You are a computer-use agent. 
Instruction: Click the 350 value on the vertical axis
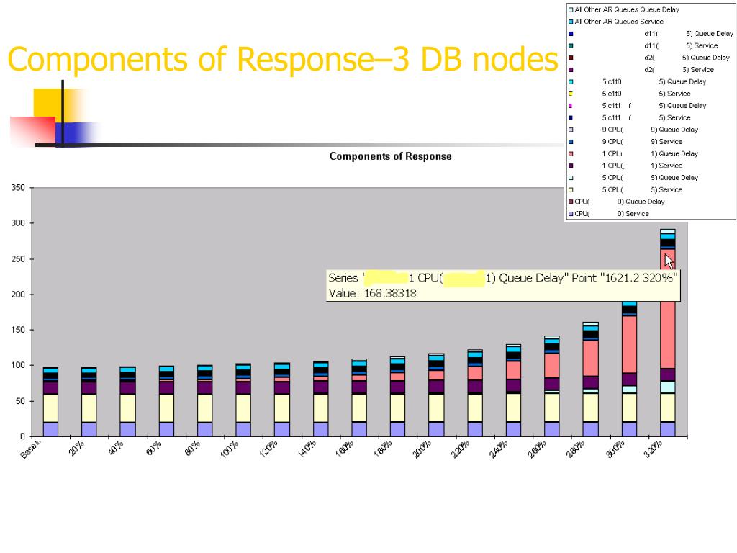(17, 188)
